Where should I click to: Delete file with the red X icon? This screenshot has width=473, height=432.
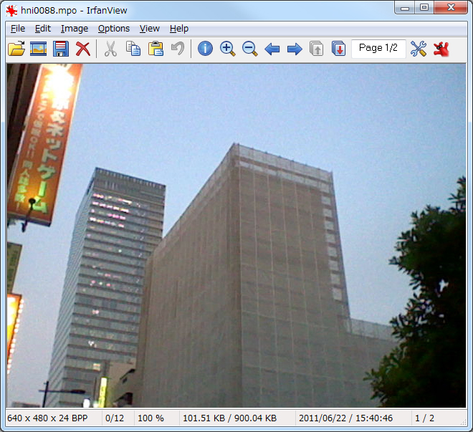[83, 49]
